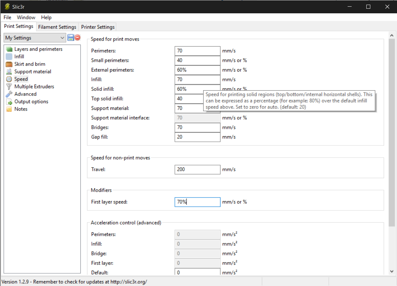This screenshot has height=286, width=397.
Task: Click the 'Support material interface:' label
Action: pos(120,118)
